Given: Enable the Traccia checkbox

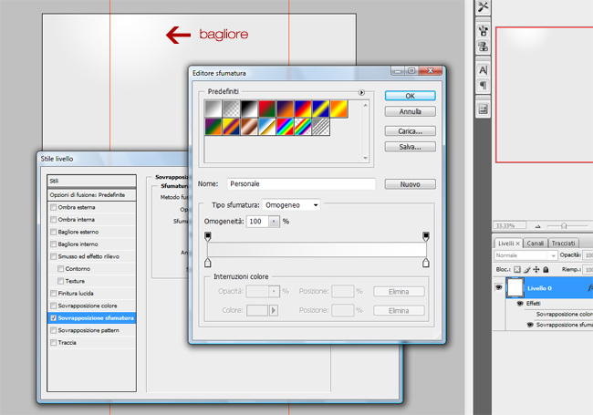Looking at the screenshot, I should pyautogui.click(x=53, y=342).
